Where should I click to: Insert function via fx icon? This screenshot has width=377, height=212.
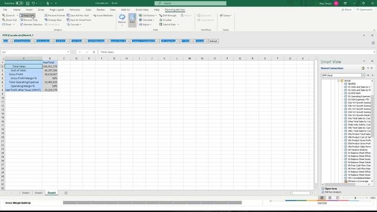(x=94, y=52)
